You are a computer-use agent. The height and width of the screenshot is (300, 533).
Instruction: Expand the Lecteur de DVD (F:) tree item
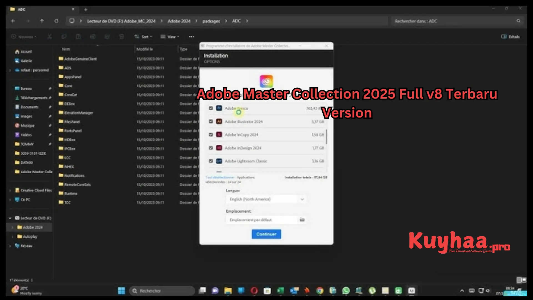10,218
